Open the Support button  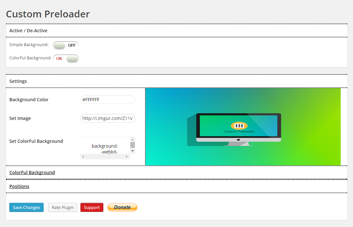(92, 207)
